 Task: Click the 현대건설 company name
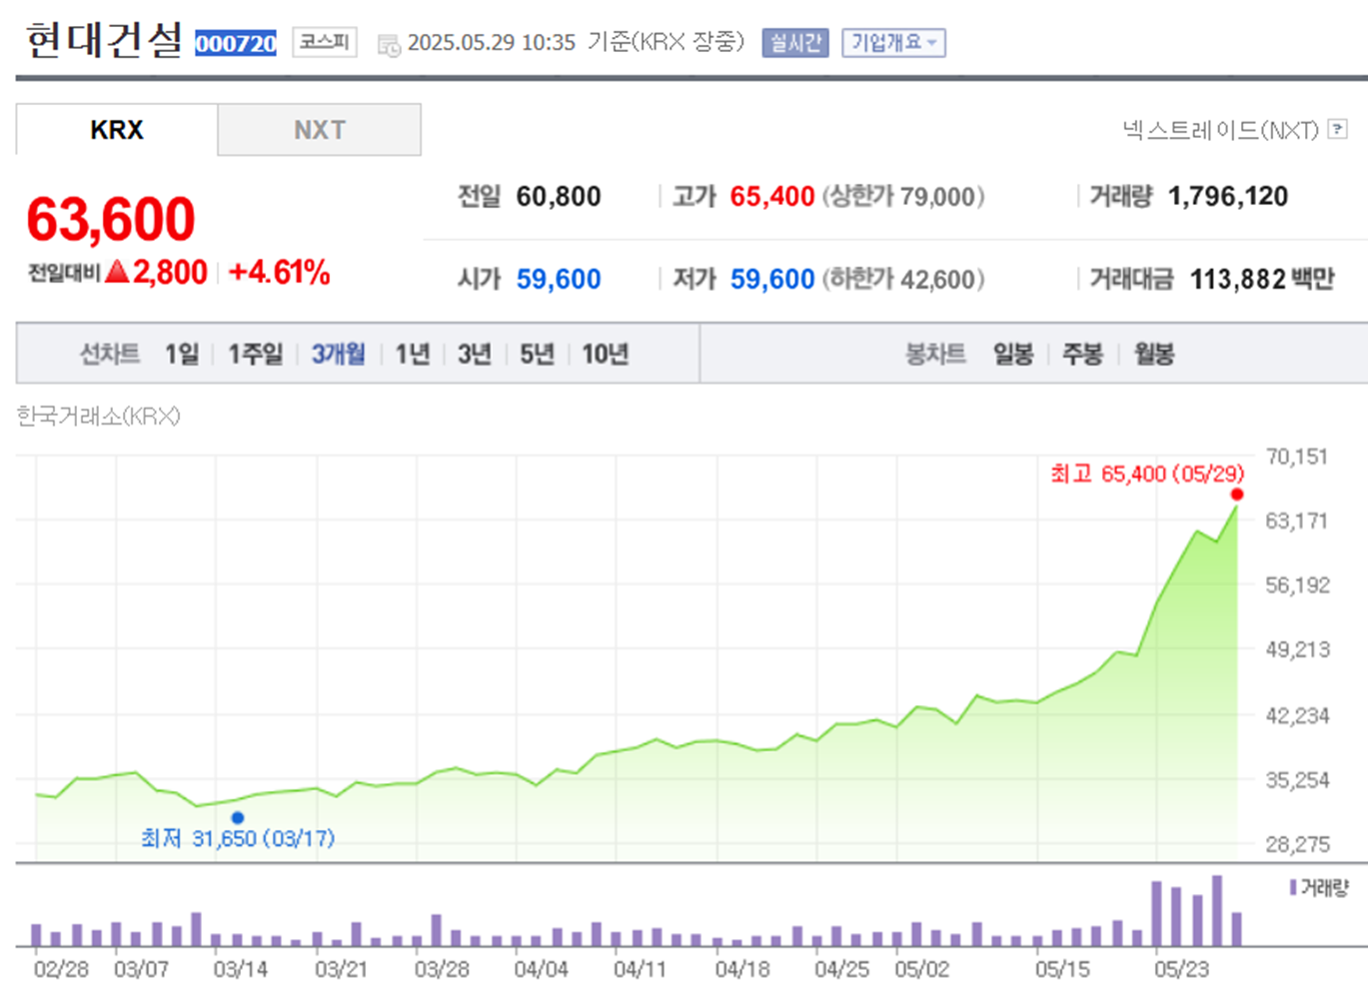(x=104, y=40)
